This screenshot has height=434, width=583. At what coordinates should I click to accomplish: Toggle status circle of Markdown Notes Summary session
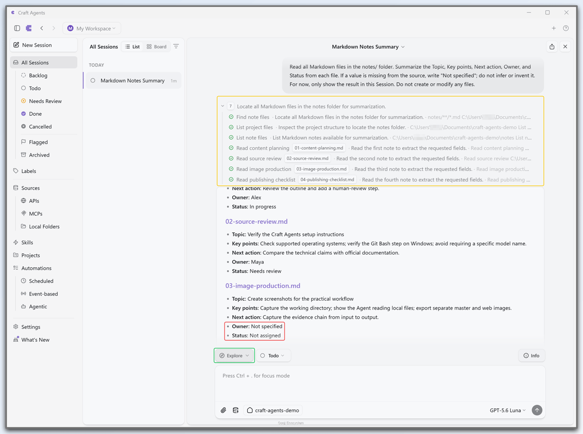pos(93,81)
